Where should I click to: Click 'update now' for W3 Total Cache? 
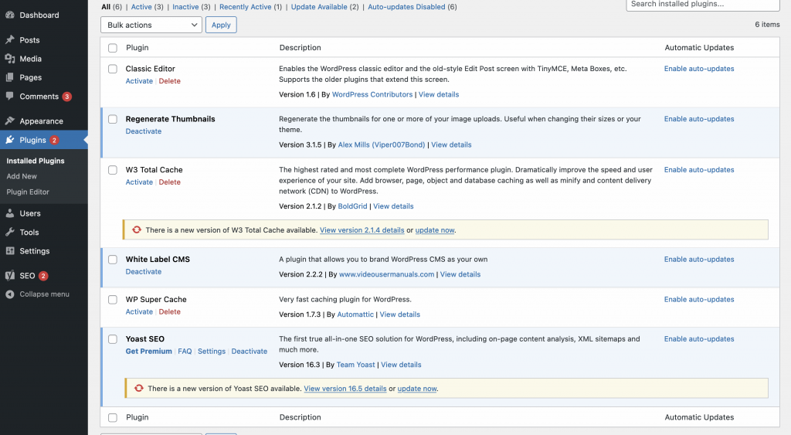pos(435,230)
